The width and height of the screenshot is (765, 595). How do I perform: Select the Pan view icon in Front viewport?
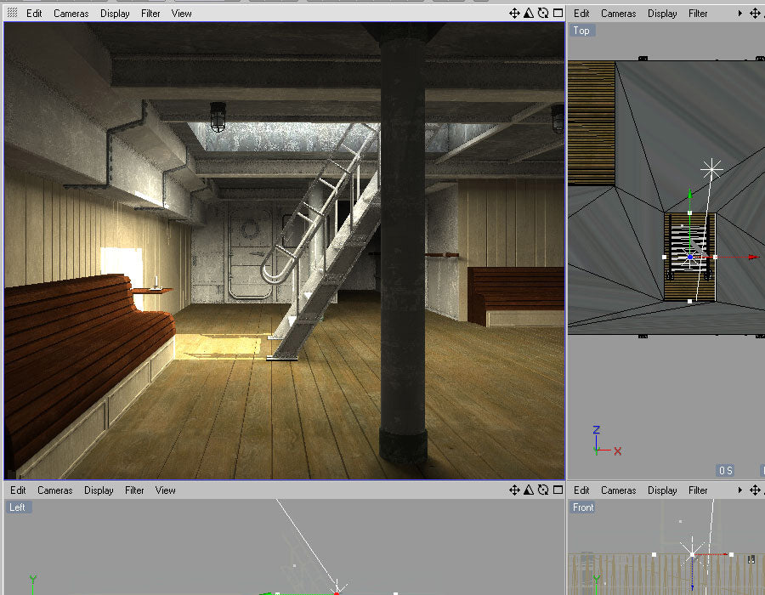click(755, 490)
